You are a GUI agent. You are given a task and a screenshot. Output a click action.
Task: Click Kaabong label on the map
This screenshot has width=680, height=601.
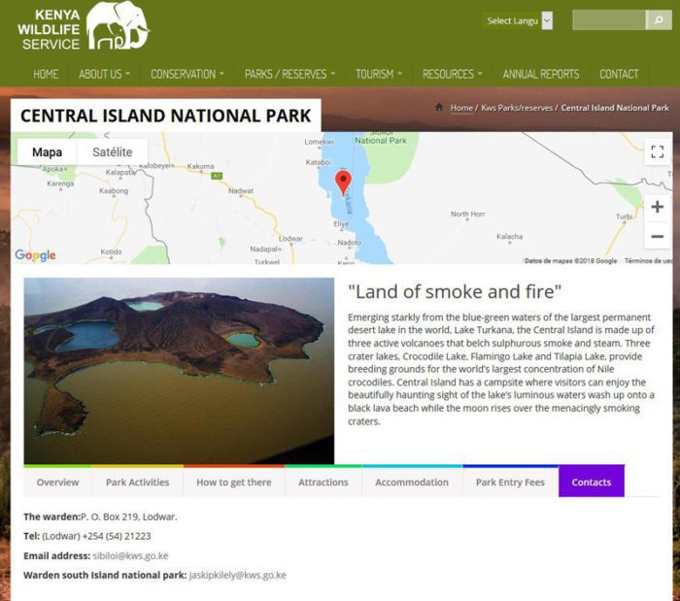pos(114,190)
